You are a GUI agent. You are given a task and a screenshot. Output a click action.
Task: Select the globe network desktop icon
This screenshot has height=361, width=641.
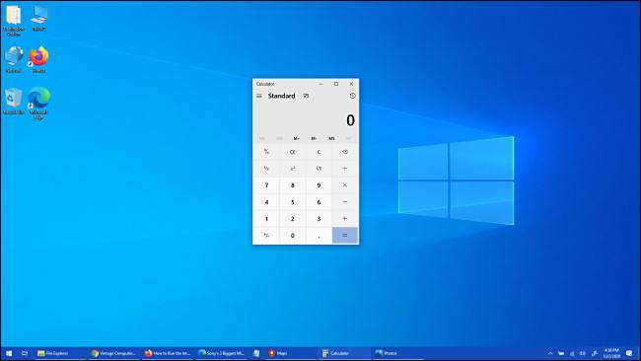[14, 60]
